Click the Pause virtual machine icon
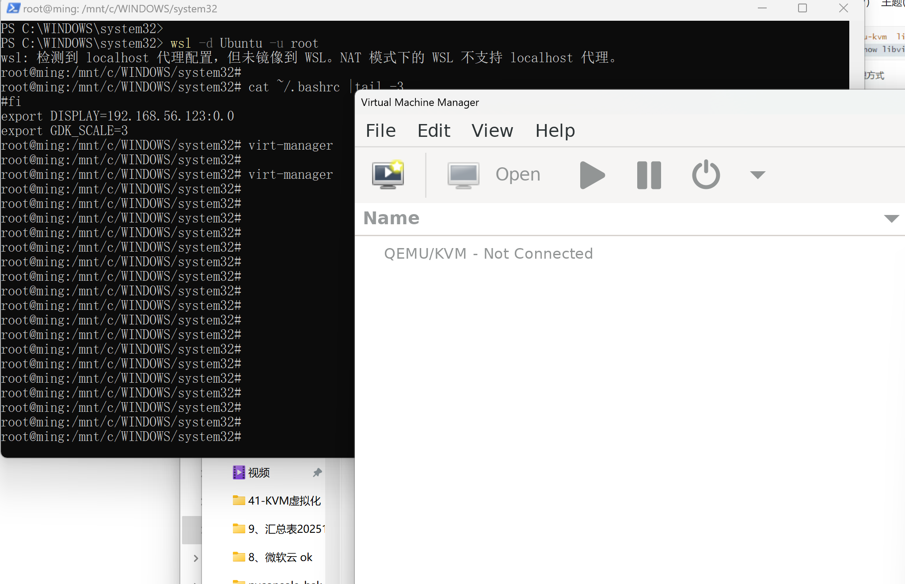The image size is (905, 584). (649, 175)
